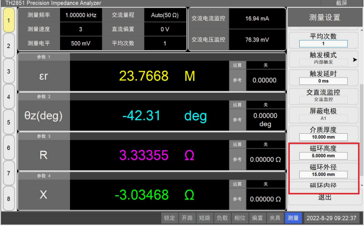Toggle 短路 short correction in status bar
The height and width of the screenshot is (226, 364).
pyautogui.click(x=205, y=218)
